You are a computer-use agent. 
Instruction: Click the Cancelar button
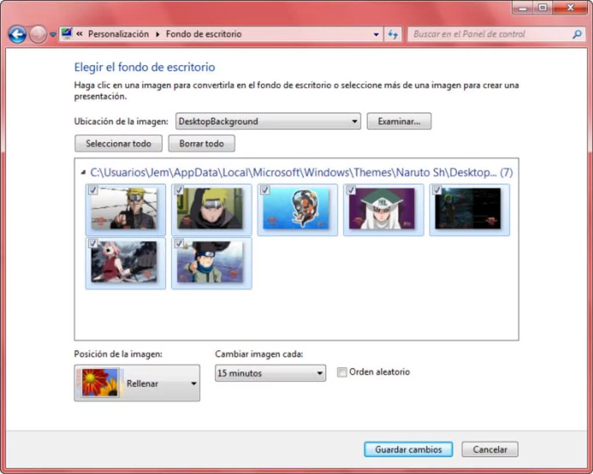coord(490,450)
